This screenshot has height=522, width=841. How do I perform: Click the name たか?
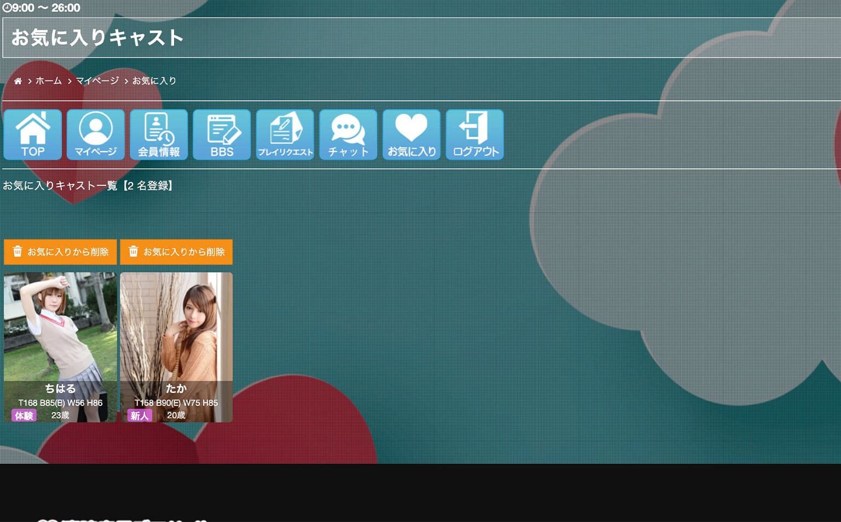click(176, 388)
